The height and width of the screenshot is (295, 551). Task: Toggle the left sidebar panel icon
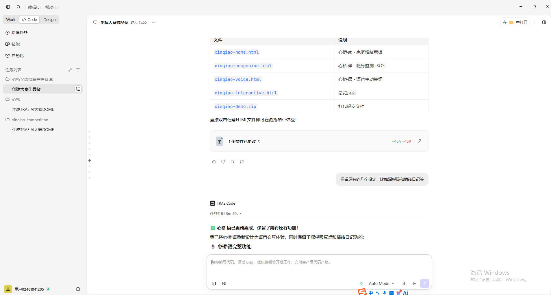click(8, 7)
